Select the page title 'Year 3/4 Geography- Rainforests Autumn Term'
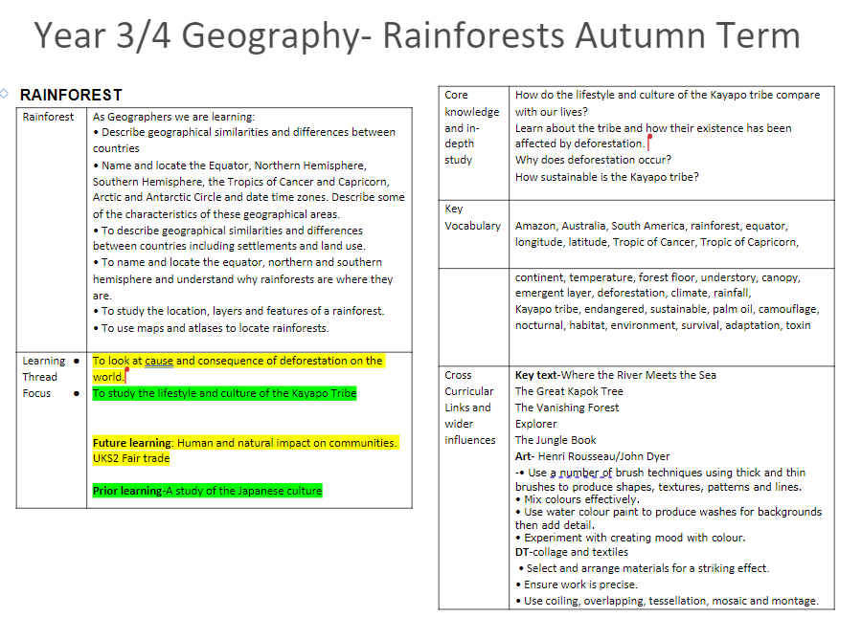862x617 pixels. pos(417,36)
